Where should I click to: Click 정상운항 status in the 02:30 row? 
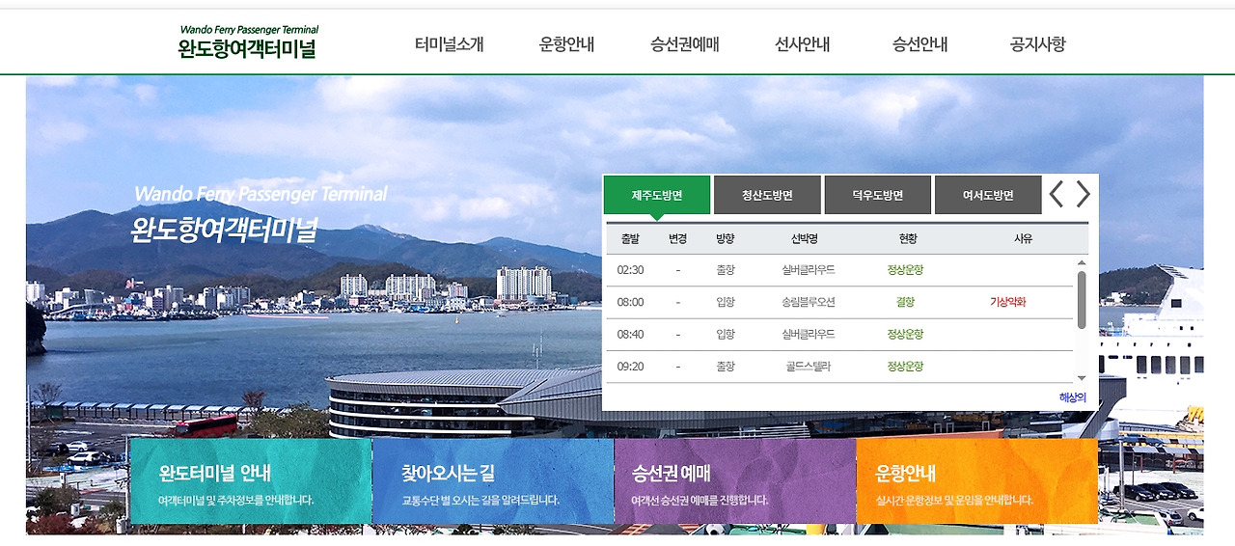(x=905, y=270)
